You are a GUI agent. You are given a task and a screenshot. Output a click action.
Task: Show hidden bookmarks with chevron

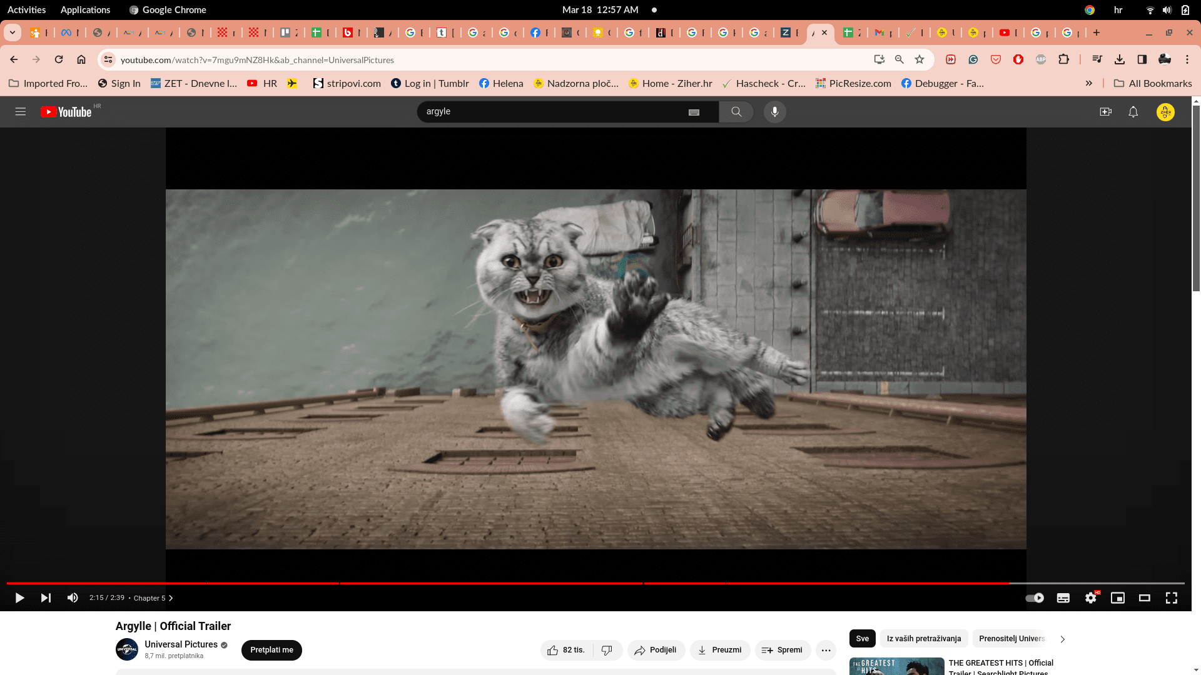[1089, 83]
